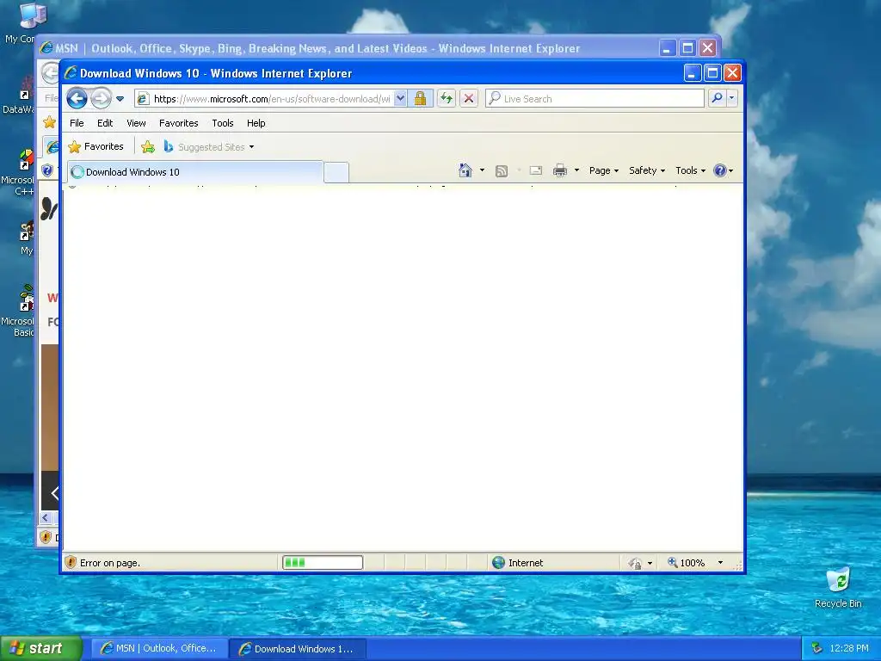This screenshot has height=661, width=881.
Task: Click the Favorites star in MSN window
Action: pos(49,122)
